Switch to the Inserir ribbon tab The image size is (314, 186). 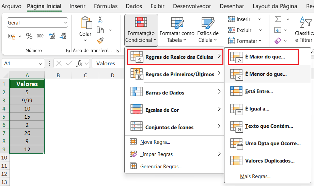[77, 6]
